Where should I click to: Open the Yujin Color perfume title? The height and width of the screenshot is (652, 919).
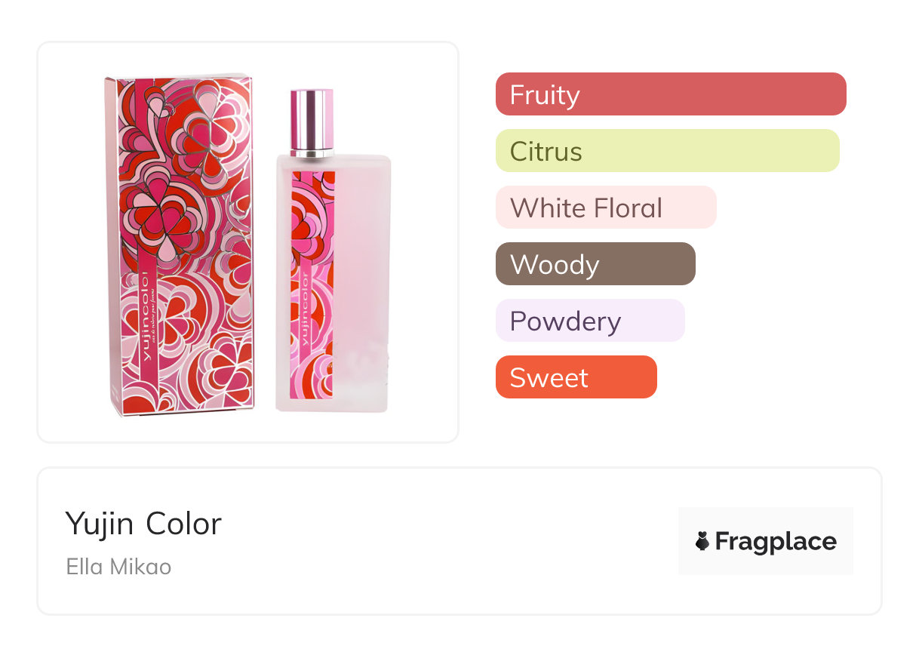143,524
